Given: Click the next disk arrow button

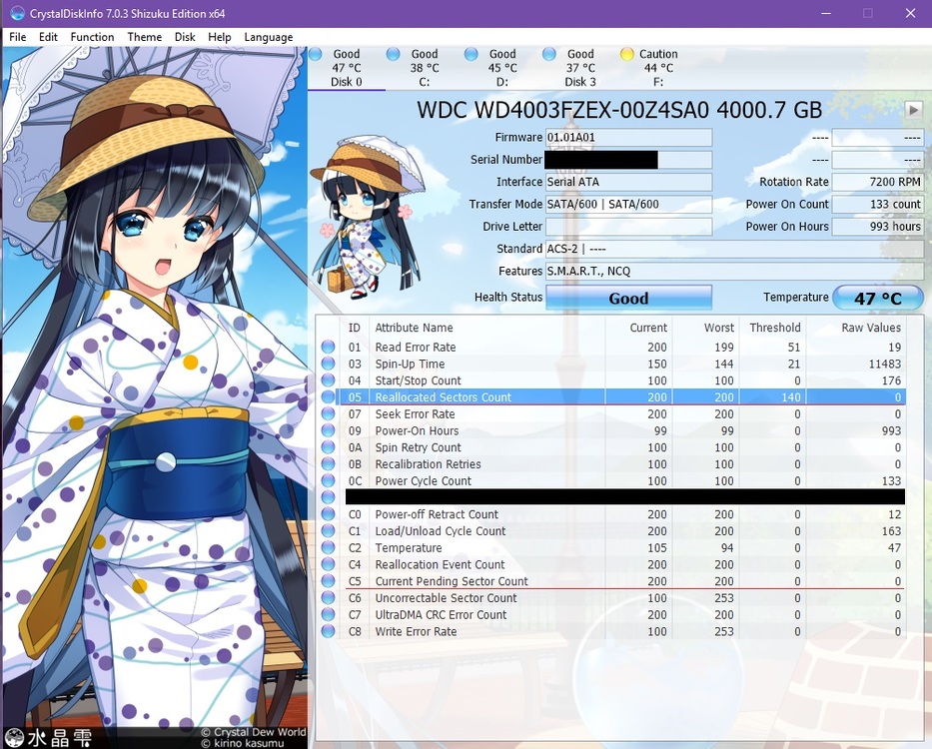Looking at the screenshot, I should (x=913, y=109).
